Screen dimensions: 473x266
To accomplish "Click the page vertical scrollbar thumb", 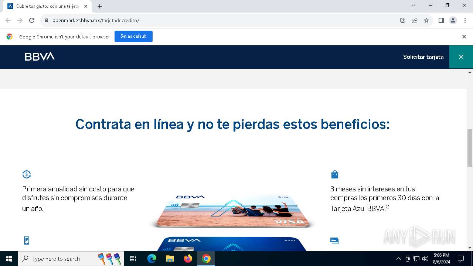I will (x=470, y=148).
